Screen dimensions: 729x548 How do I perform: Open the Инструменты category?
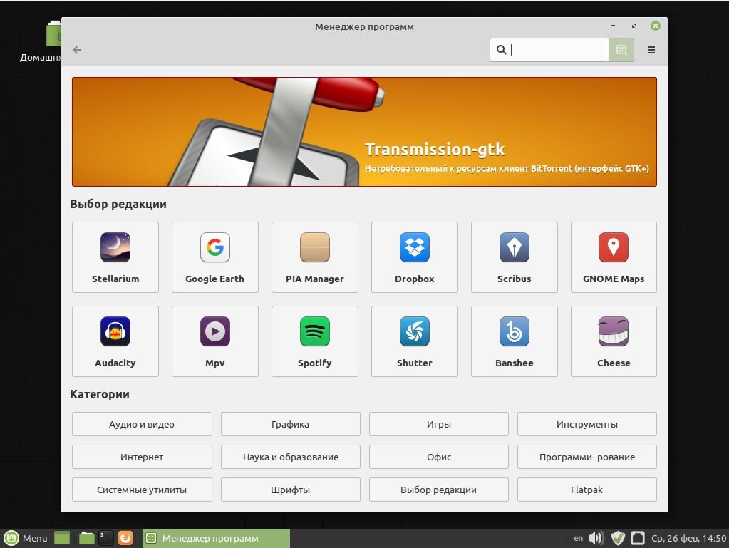tap(587, 424)
